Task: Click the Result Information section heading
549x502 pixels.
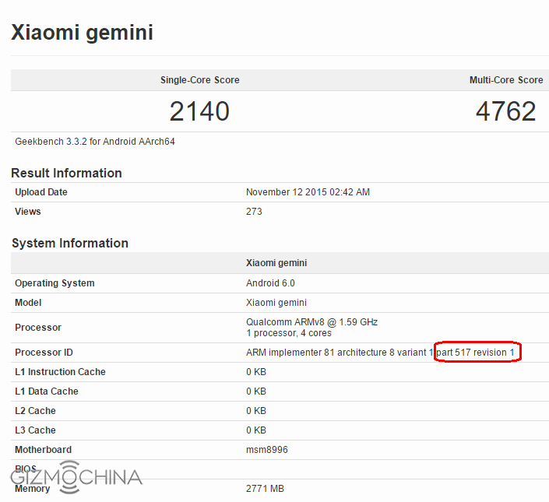Action: click(66, 173)
